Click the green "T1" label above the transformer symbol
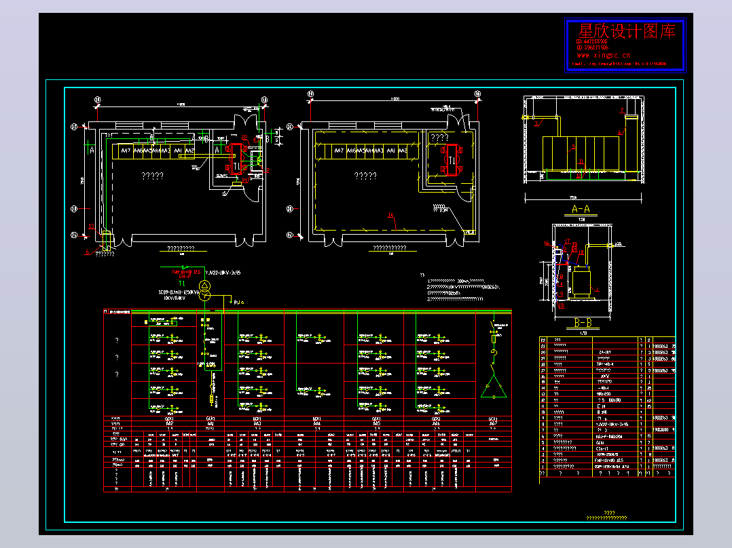This screenshot has width=732, height=548. pos(181,283)
